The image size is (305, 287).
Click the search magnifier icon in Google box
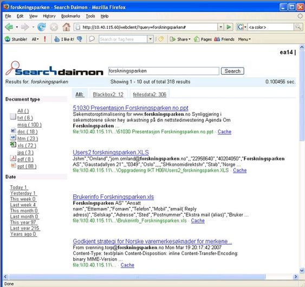point(298,27)
